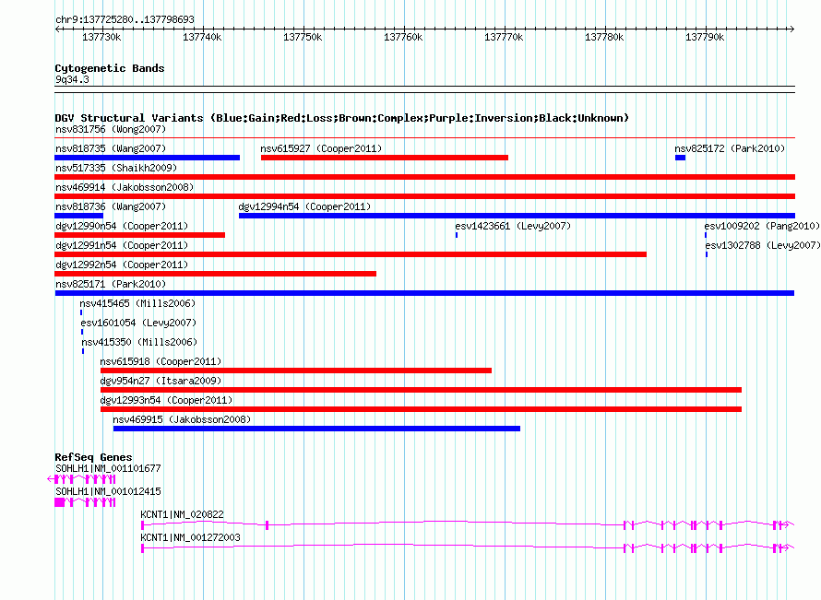Click the chr9:137725280..137798693 coordinate label
This screenshot has width=821, height=600.
click(125, 19)
